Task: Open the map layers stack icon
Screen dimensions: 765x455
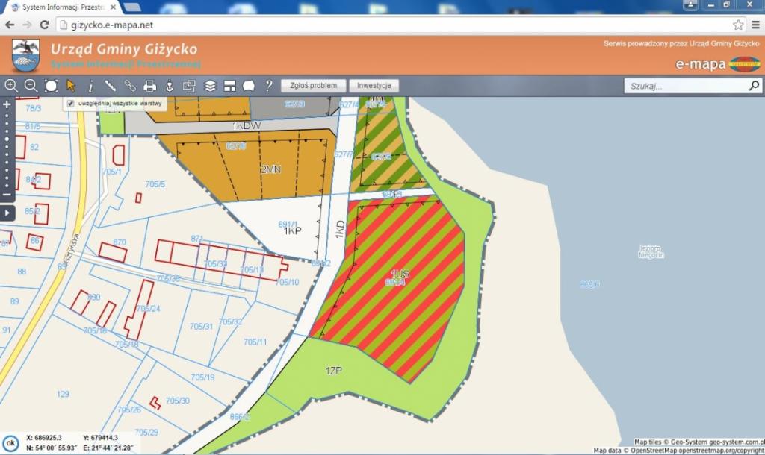Action: [210, 86]
